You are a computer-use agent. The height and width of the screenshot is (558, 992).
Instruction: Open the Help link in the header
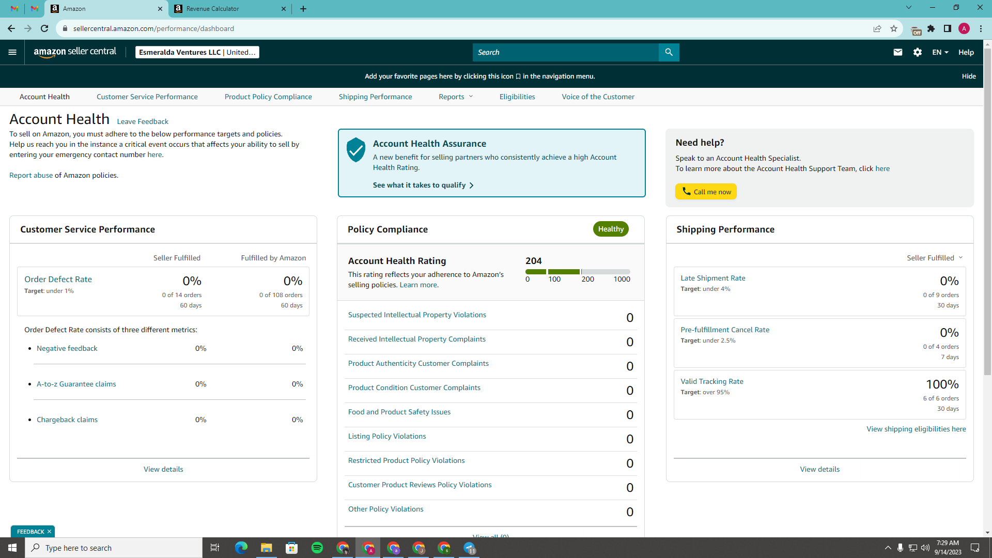966,52
